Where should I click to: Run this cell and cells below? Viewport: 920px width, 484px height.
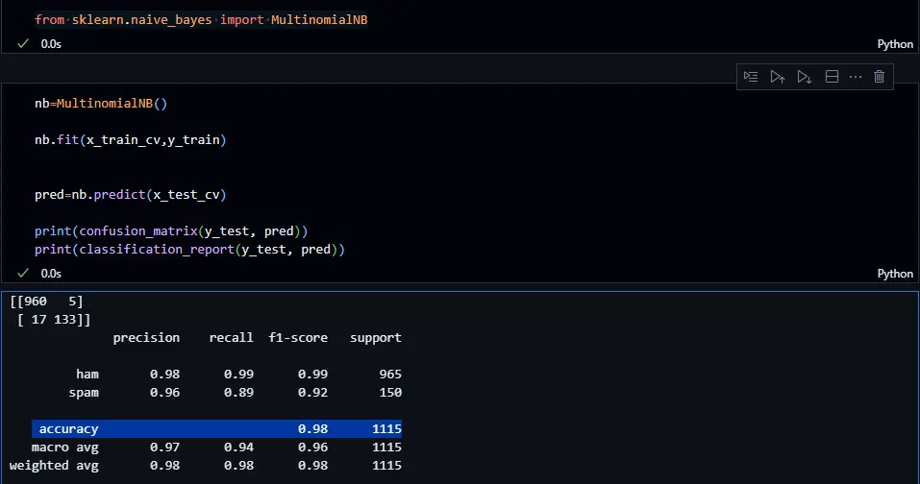tap(805, 77)
